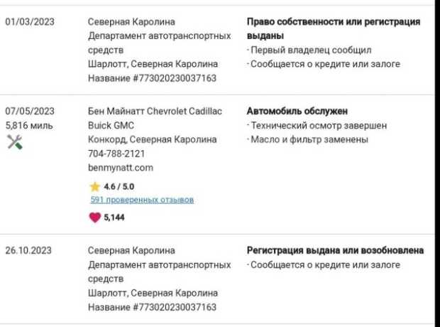Click Конкорд, Северная Каролина location text

[x=153, y=139]
